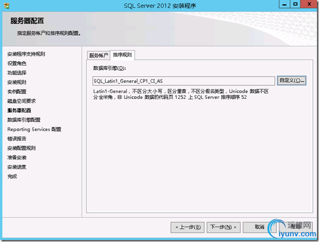The width and height of the screenshot is (319, 242).
Task: Select the 安装配置规则 step
Action: click(21, 148)
